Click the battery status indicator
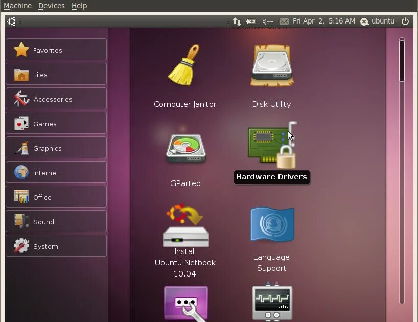This screenshot has height=322, width=418. point(251,21)
